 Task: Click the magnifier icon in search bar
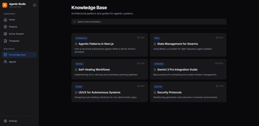(75, 22)
